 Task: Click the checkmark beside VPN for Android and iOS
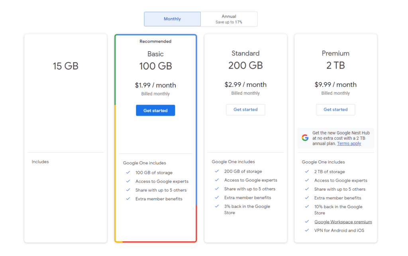pyautogui.click(x=307, y=230)
